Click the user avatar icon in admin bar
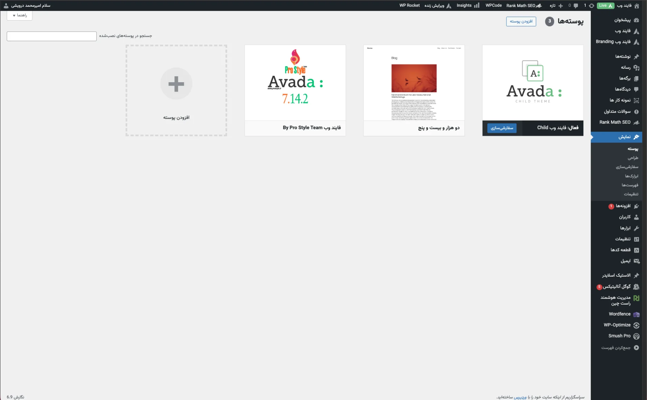Screen dimensions: 647x400 [6, 5]
